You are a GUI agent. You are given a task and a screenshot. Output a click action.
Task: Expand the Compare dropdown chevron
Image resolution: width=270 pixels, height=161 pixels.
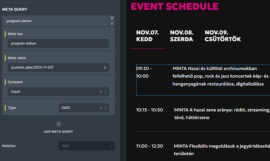tap(105, 91)
